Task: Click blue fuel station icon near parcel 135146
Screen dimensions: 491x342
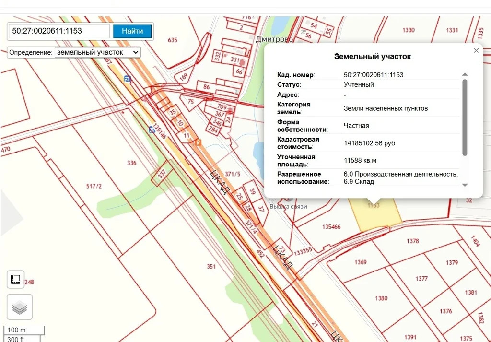Action: coord(151,129)
